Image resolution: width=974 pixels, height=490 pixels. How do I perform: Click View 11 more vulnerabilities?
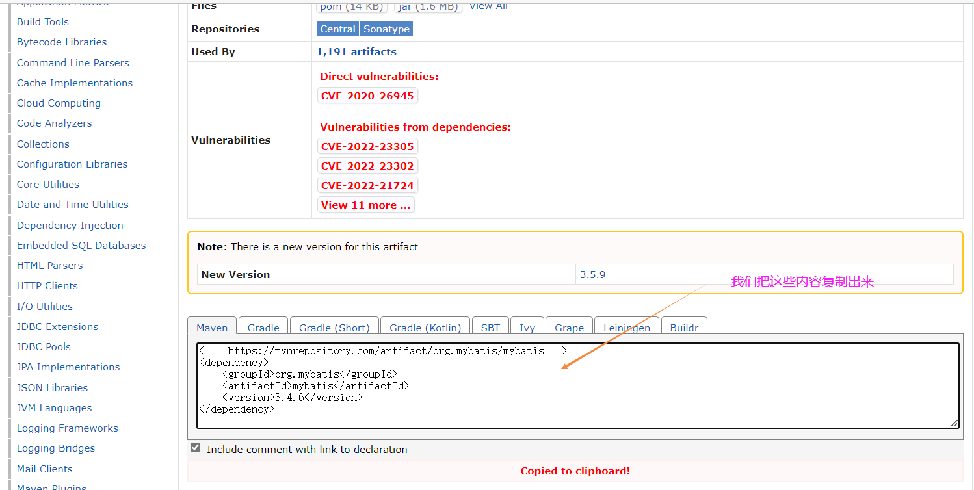pos(365,205)
